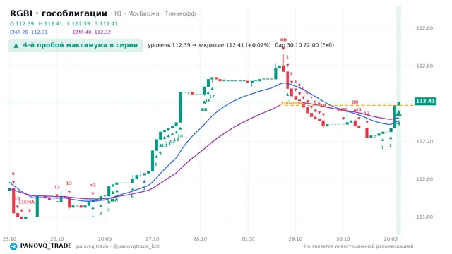Screen dimensions: 452x254
Task: Click the 23.10 date axis label
Action: 9,238
